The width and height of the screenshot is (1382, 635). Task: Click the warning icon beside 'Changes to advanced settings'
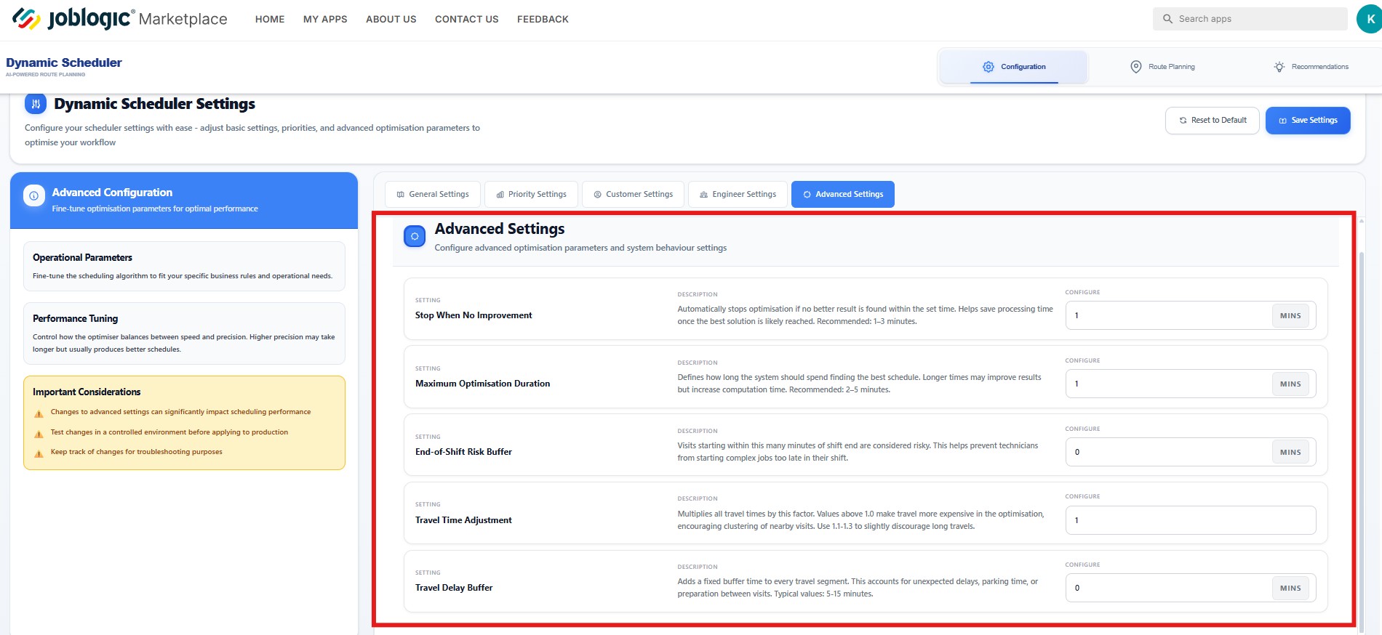tap(39, 413)
